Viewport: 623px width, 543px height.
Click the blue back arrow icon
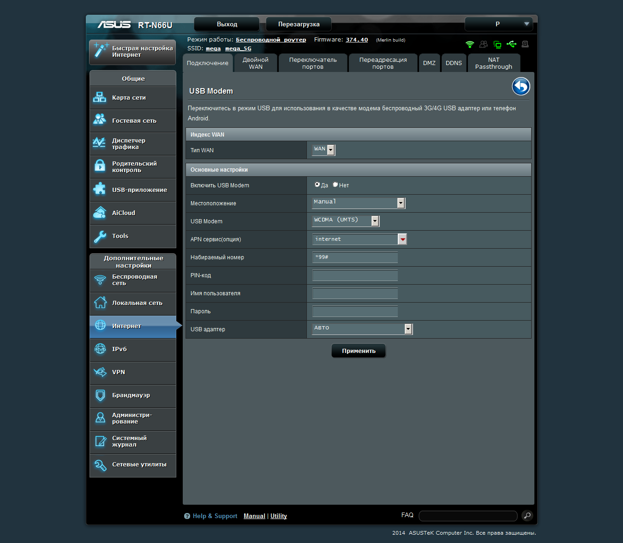point(521,86)
